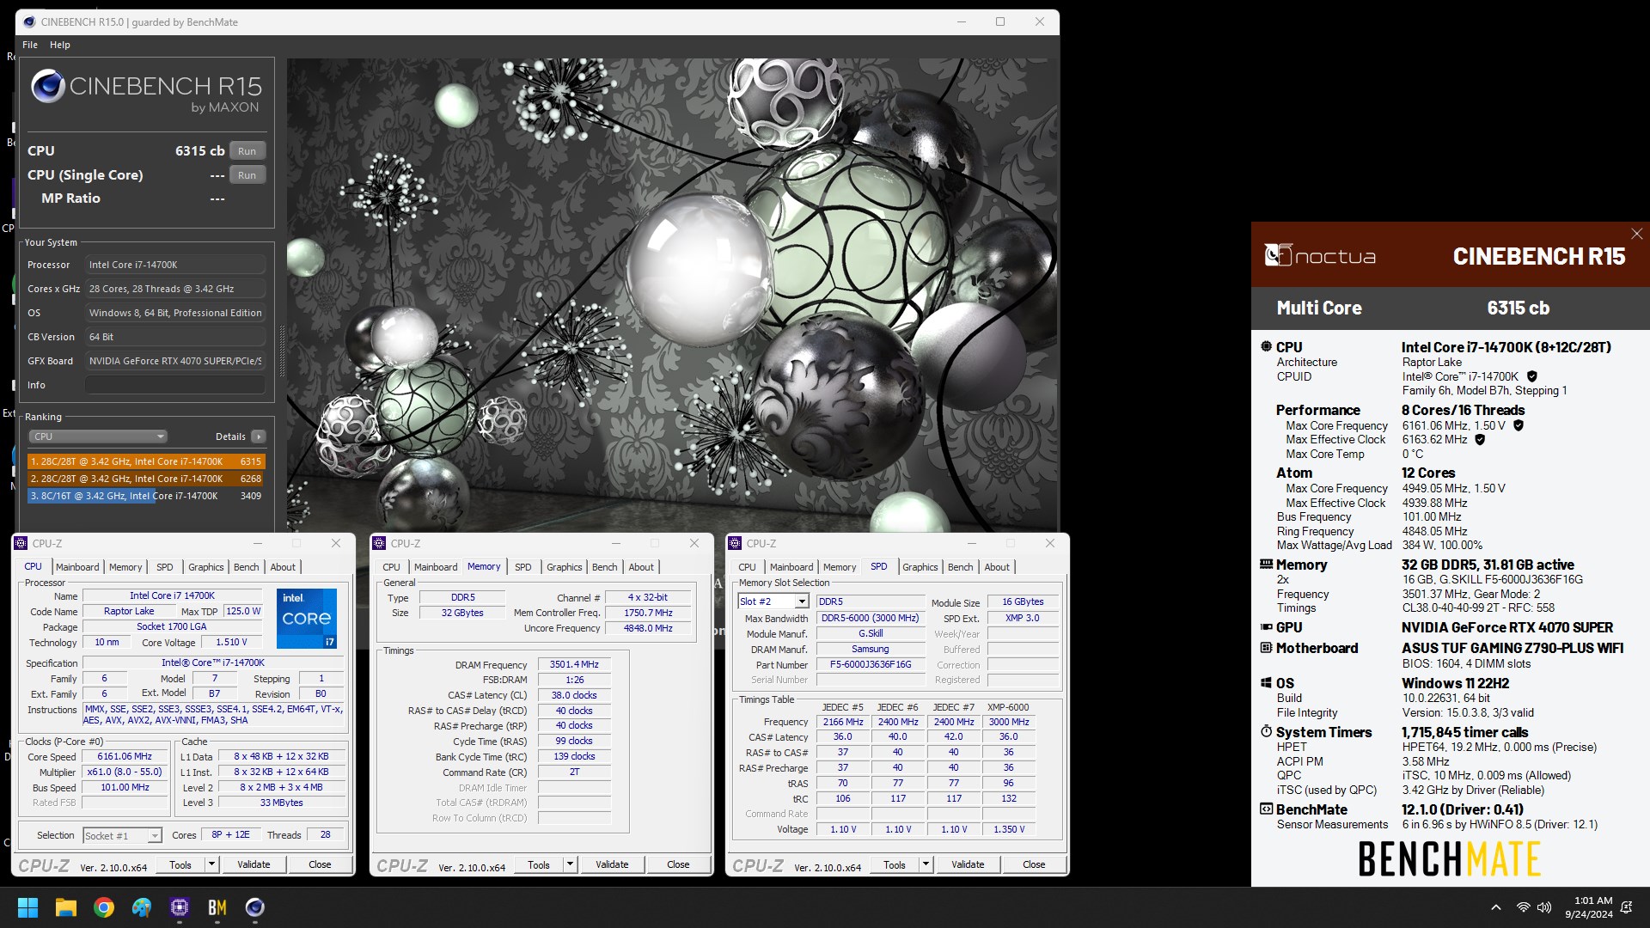This screenshot has height=928, width=1650.
Task: Click Tools button in first CPU-Z
Action: click(x=180, y=864)
